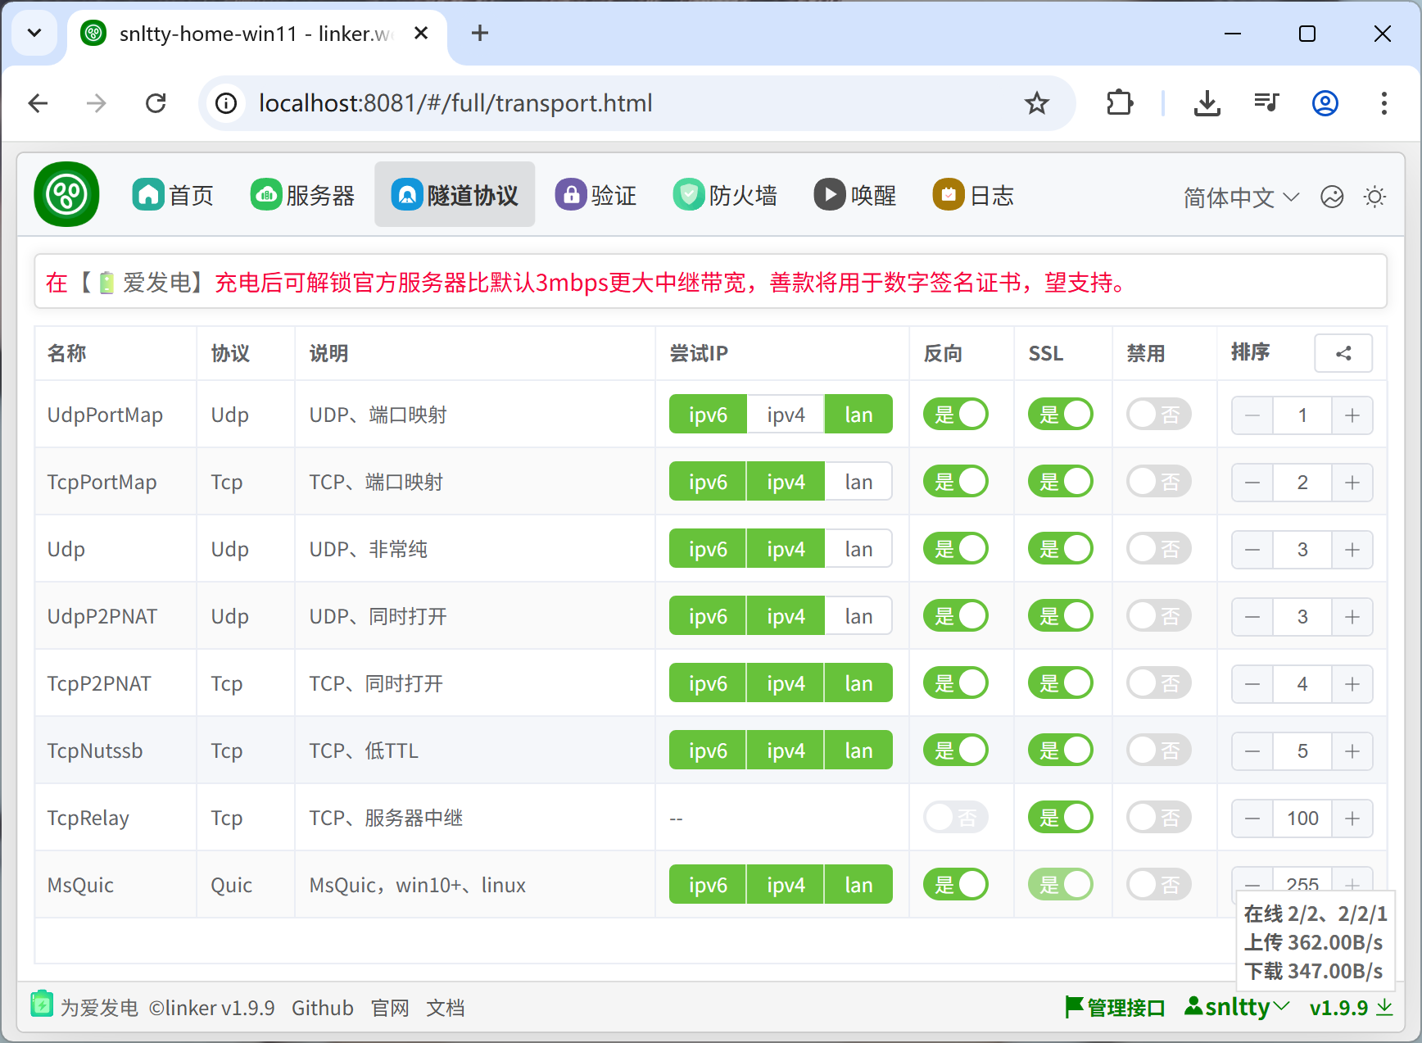
Task: Click the green linker logo icon
Action: tap(66, 195)
